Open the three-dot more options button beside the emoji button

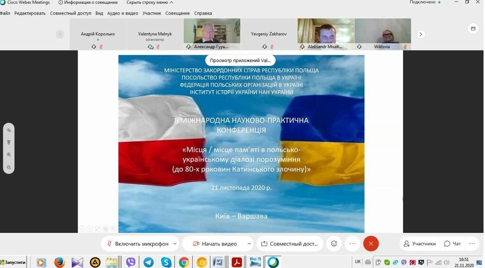(352, 243)
